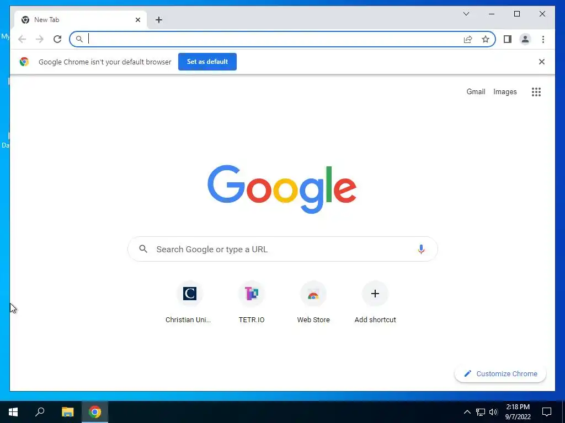Image resolution: width=565 pixels, height=423 pixels.
Task: Add a shortcut with the plus tile
Action: [375, 302]
